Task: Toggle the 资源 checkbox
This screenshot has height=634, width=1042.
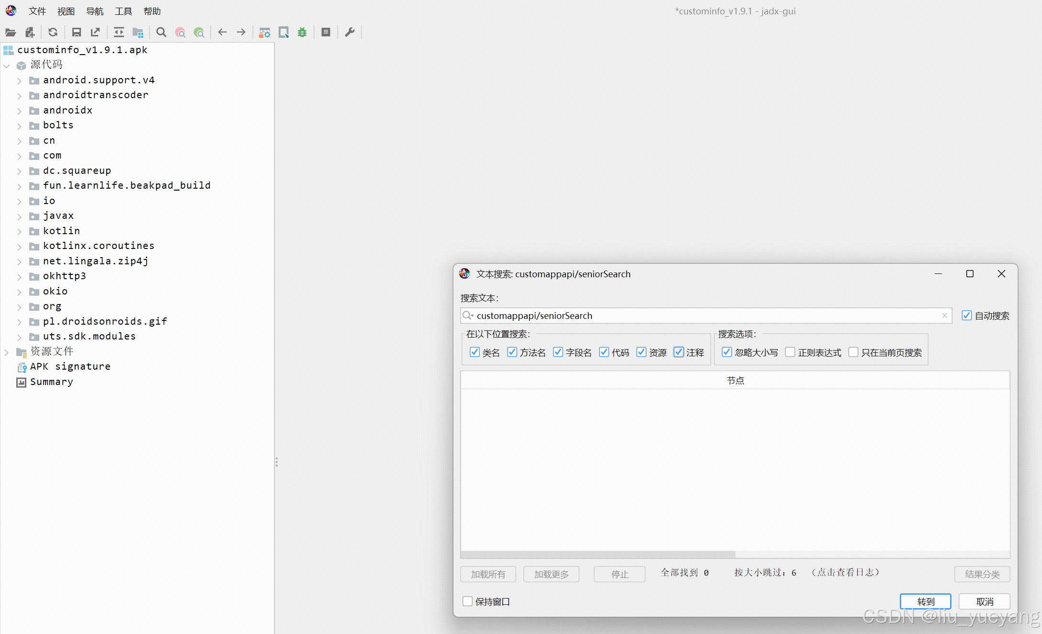Action: point(641,352)
